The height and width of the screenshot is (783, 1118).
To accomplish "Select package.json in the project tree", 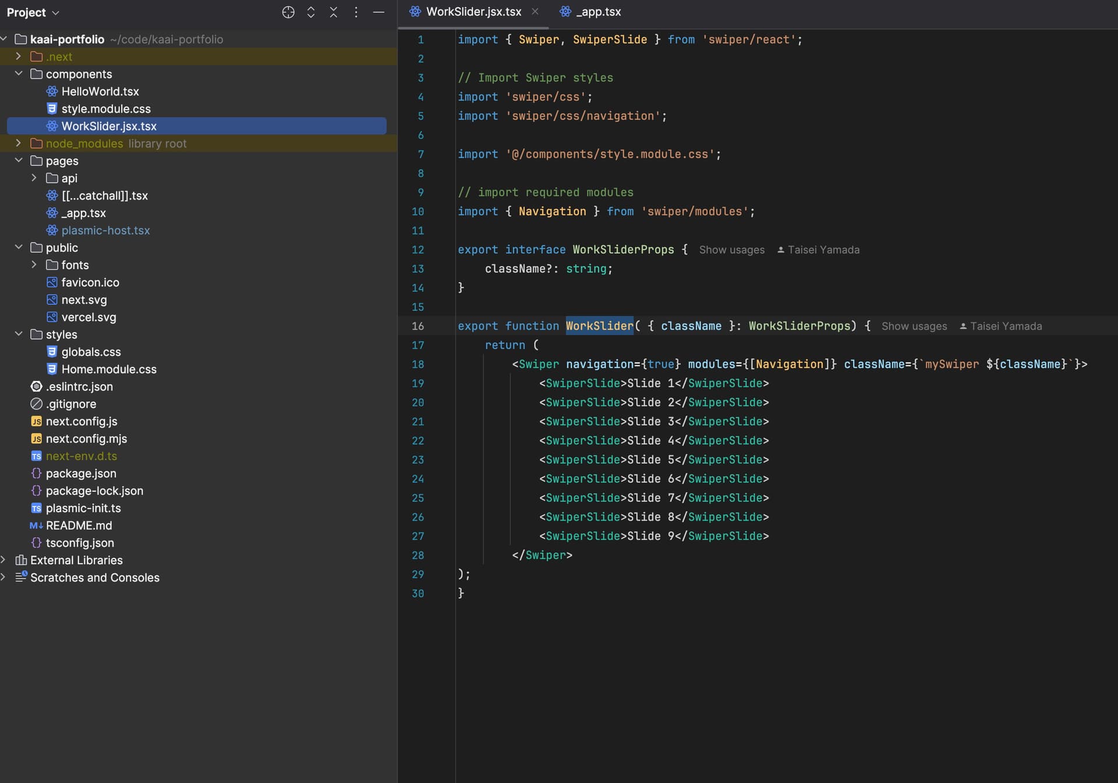I will point(81,474).
